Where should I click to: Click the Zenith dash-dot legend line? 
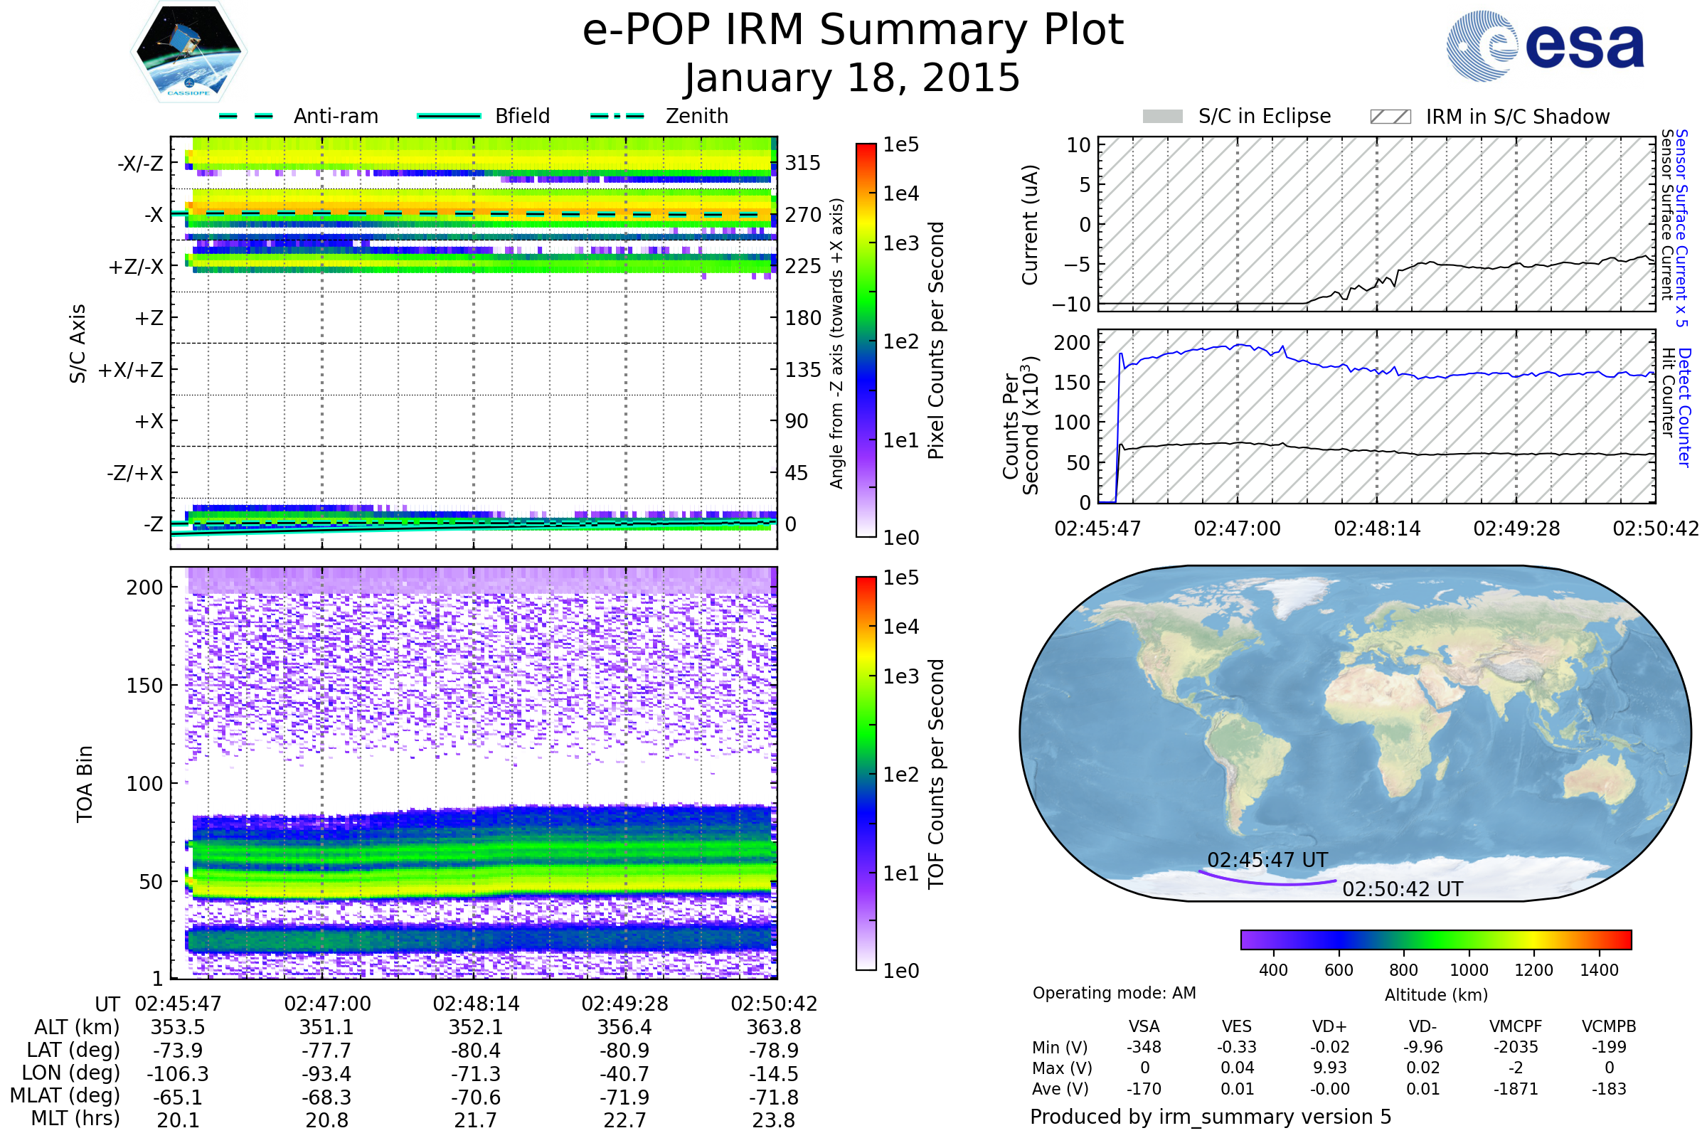click(x=617, y=116)
